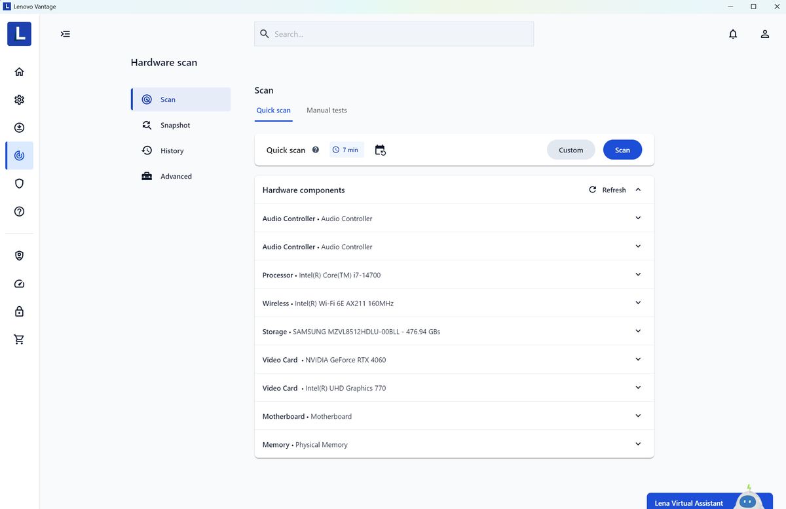The height and width of the screenshot is (509, 786).
Task: Expand the second Audio Controller row chevron
Action: (x=638, y=246)
